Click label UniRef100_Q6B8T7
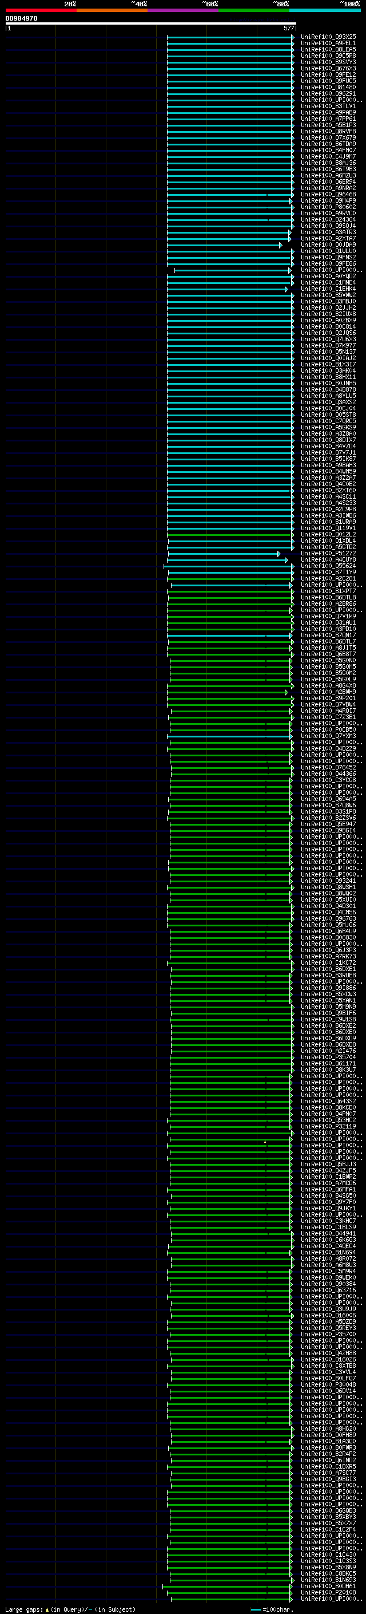The image size is (366, 1614). coord(328,654)
